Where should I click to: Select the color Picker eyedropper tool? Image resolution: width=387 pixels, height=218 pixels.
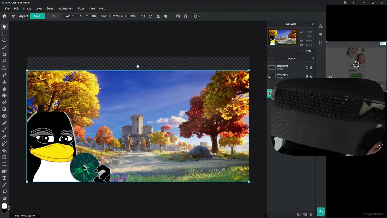(x=4, y=185)
